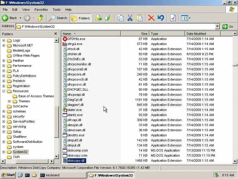The height and width of the screenshot is (179, 238).
Task: Click the Move To toolbar icon
Action: click(99, 18)
